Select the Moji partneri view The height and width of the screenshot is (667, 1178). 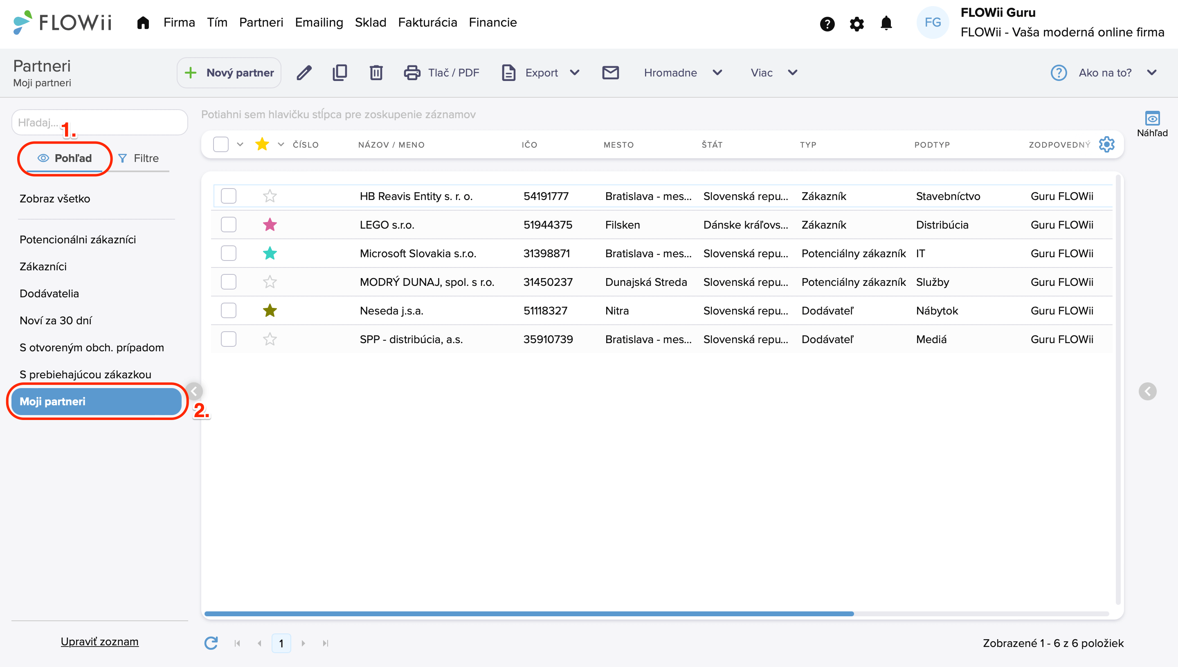coord(97,402)
